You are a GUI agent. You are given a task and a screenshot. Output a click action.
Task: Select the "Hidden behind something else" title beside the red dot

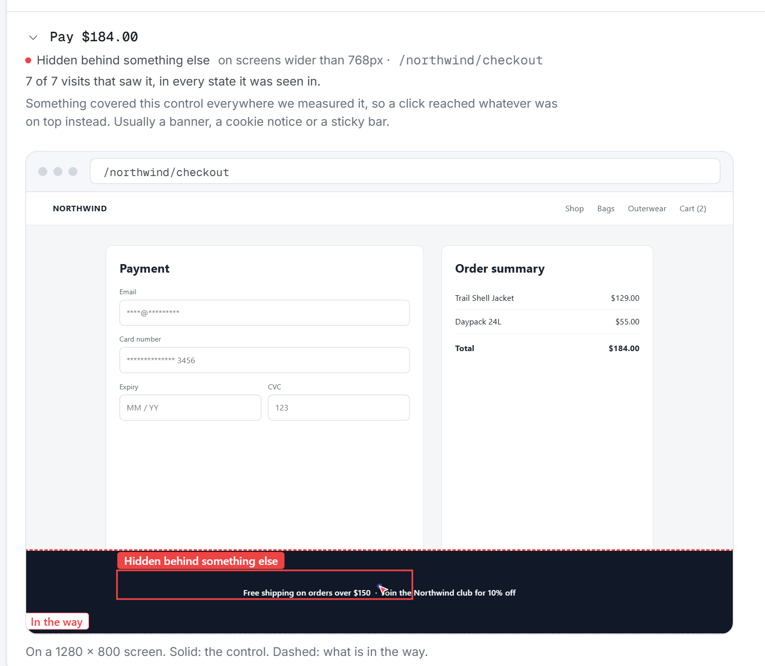[x=123, y=60]
